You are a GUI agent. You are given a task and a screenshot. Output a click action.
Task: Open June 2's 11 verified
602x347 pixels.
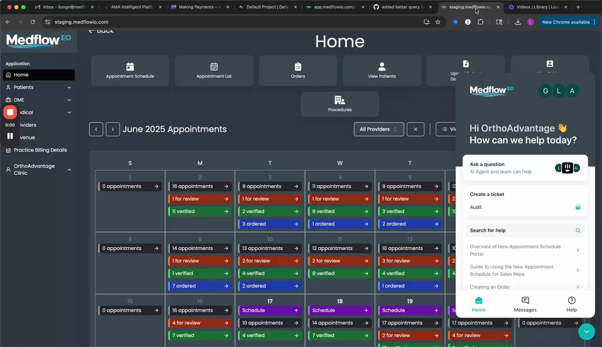coord(200,211)
